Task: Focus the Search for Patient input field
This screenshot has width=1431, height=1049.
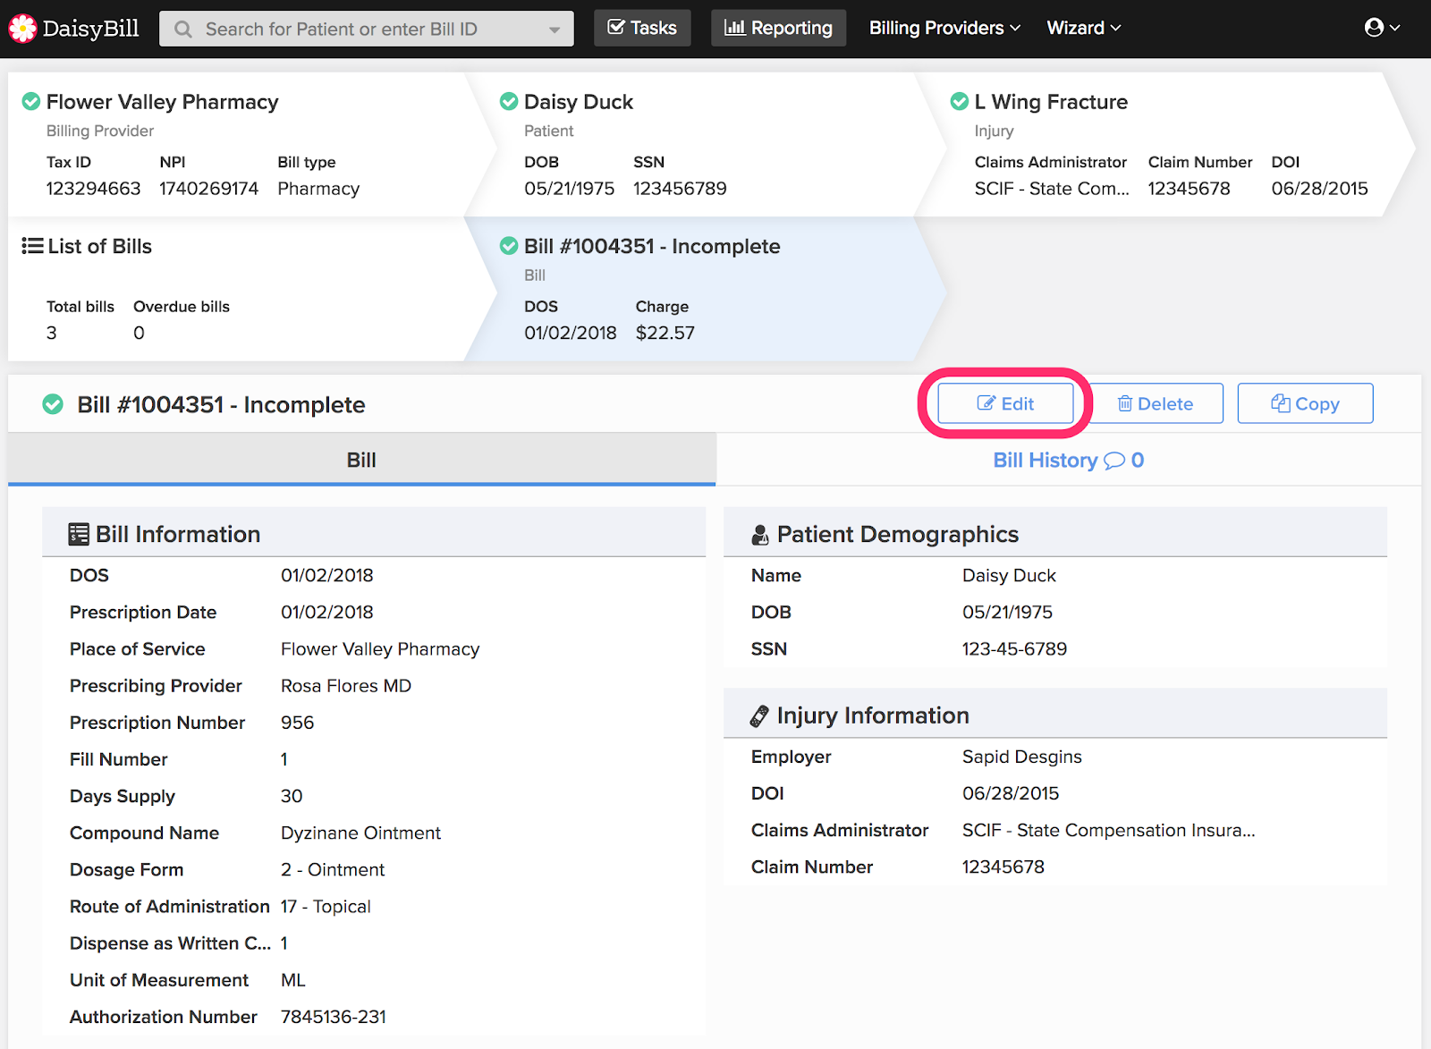Action: pos(367,29)
